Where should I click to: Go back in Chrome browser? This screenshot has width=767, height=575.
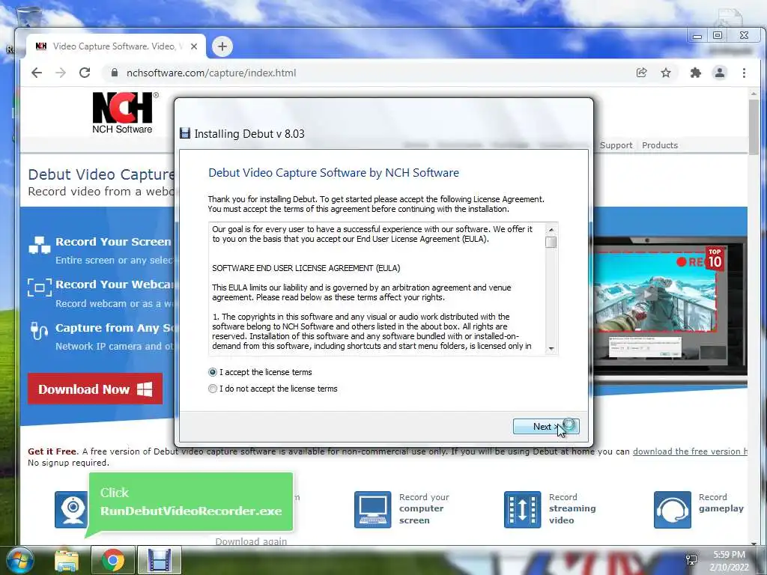(37, 73)
